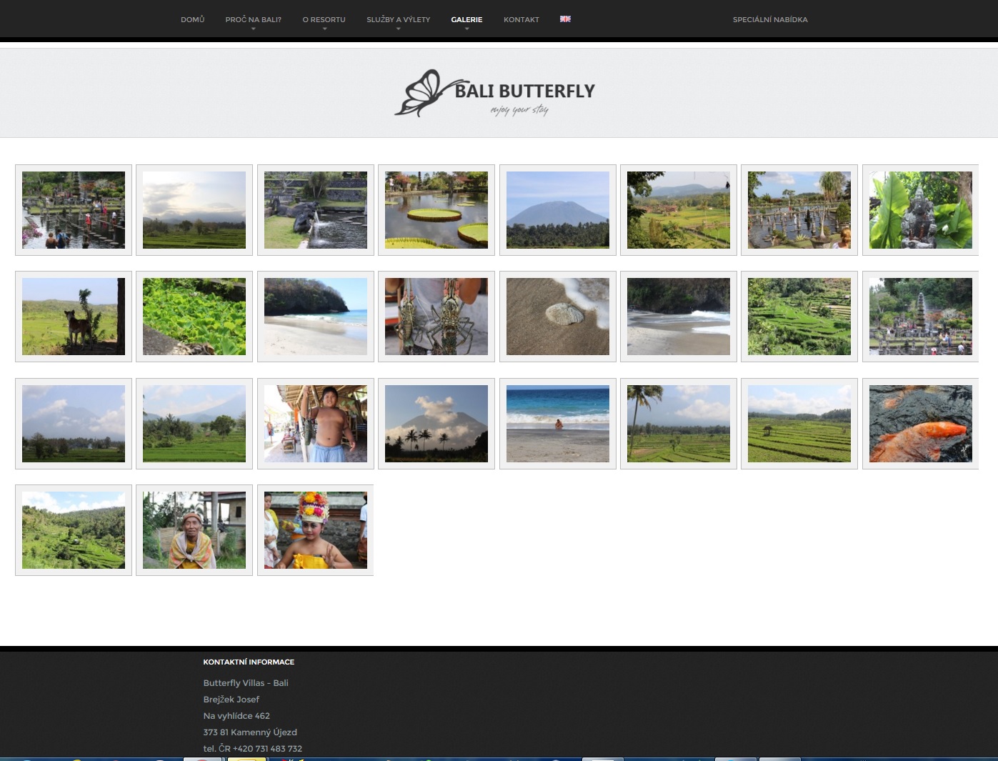Open the tiered temple fountain with crowd photo

920,317
